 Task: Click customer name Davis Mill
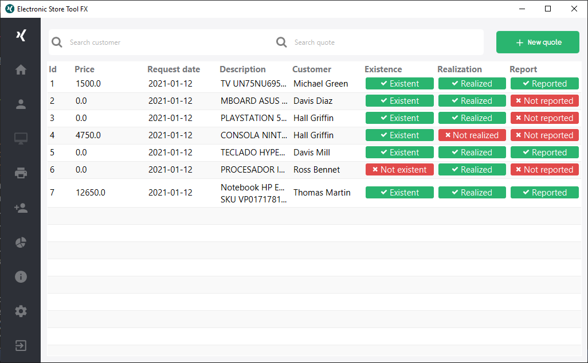click(x=312, y=153)
